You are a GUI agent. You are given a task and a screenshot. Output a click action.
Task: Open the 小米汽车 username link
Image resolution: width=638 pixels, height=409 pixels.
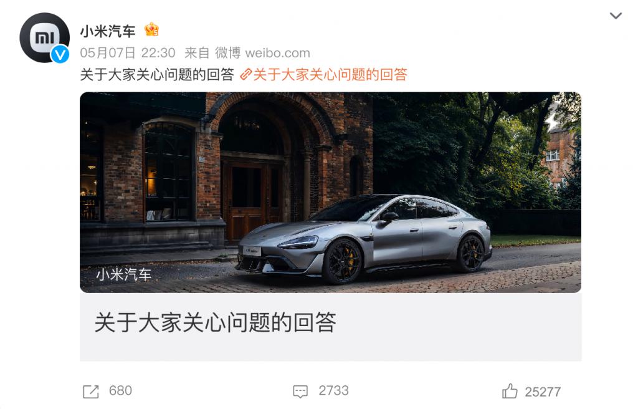tap(108, 31)
